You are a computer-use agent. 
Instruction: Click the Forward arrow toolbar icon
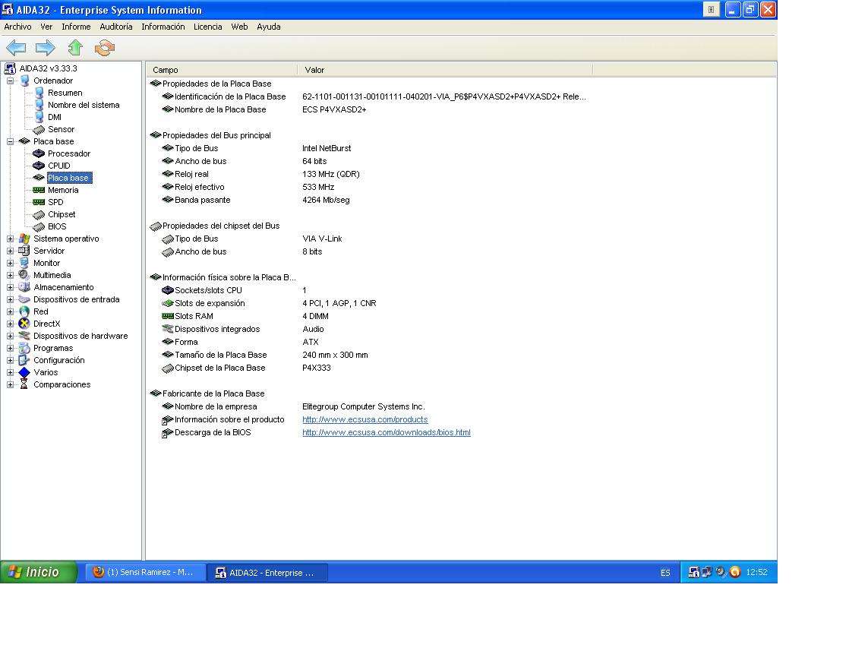(x=45, y=48)
